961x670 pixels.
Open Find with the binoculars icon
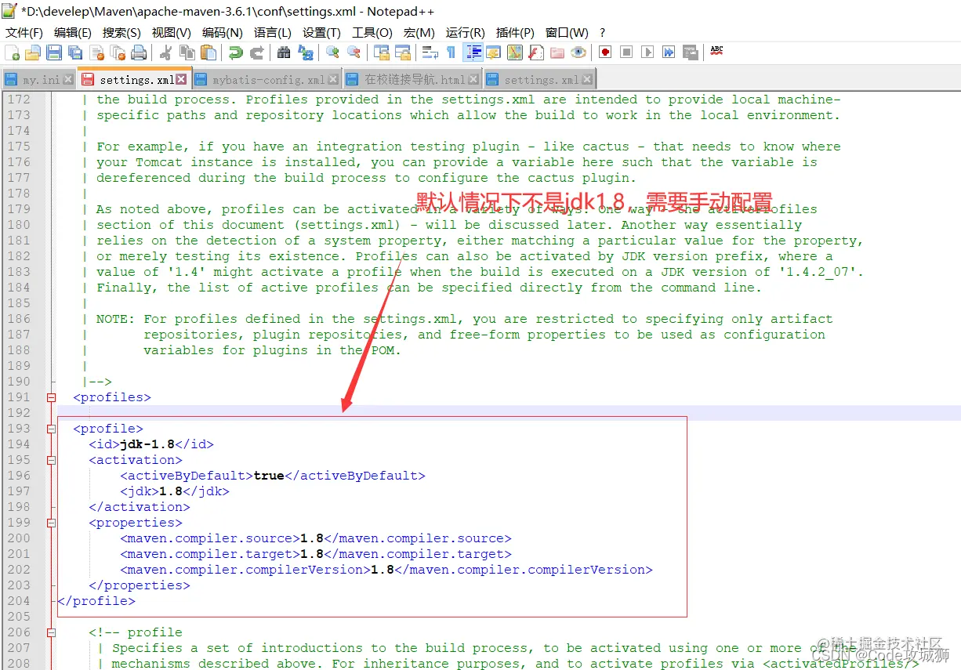coord(284,53)
